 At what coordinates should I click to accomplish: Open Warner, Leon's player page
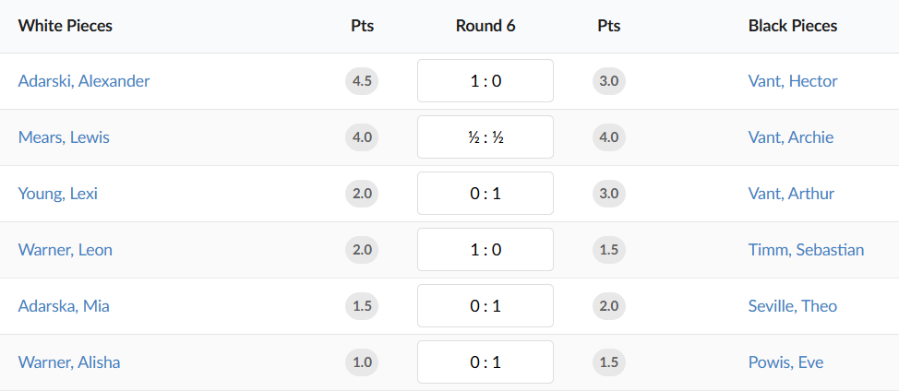(x=66, y=250)
